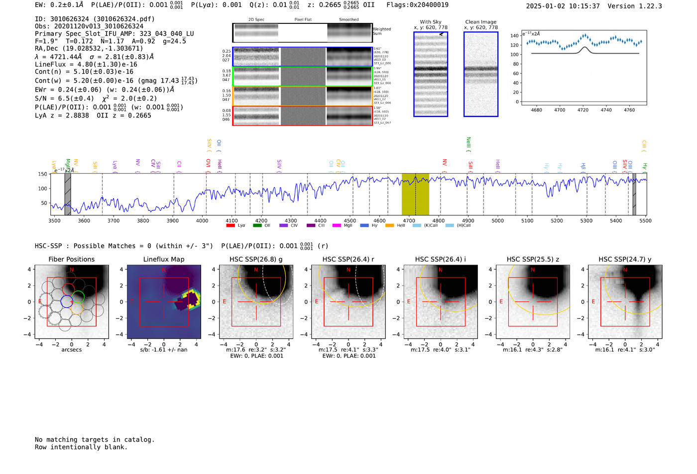Click the Pixel Flat column header
Image resolution: width=697 pixels, height=474 pixels.
303,19
